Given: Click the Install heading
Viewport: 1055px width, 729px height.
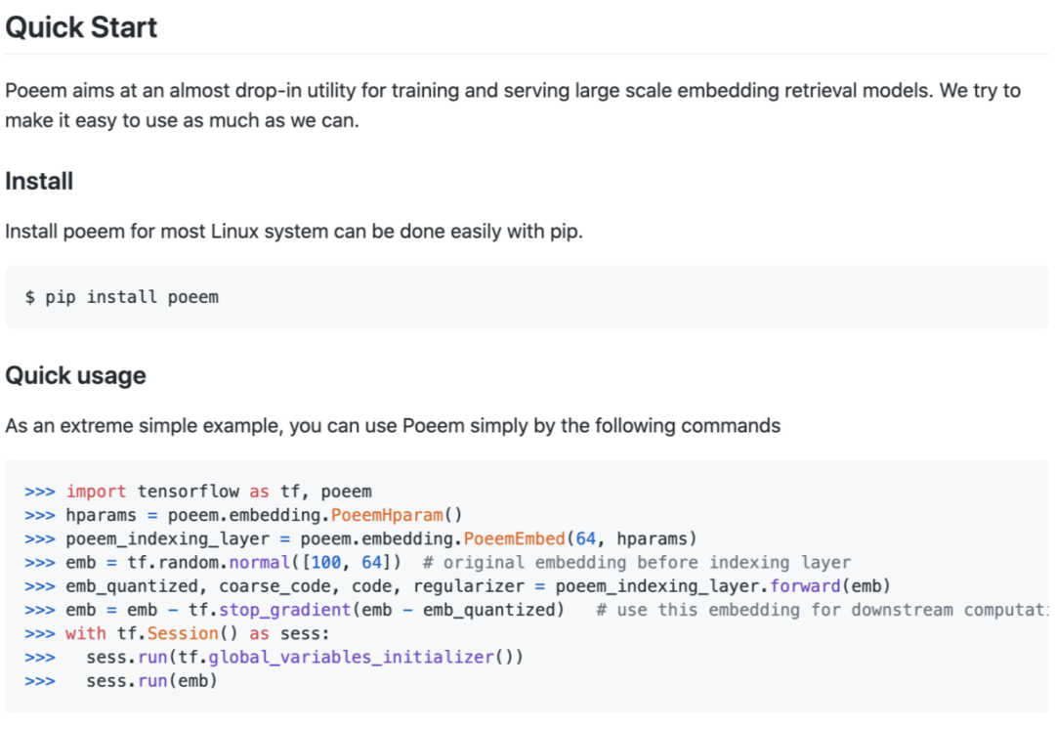Looking at the screenshot, I should click(x=39, y=181).
